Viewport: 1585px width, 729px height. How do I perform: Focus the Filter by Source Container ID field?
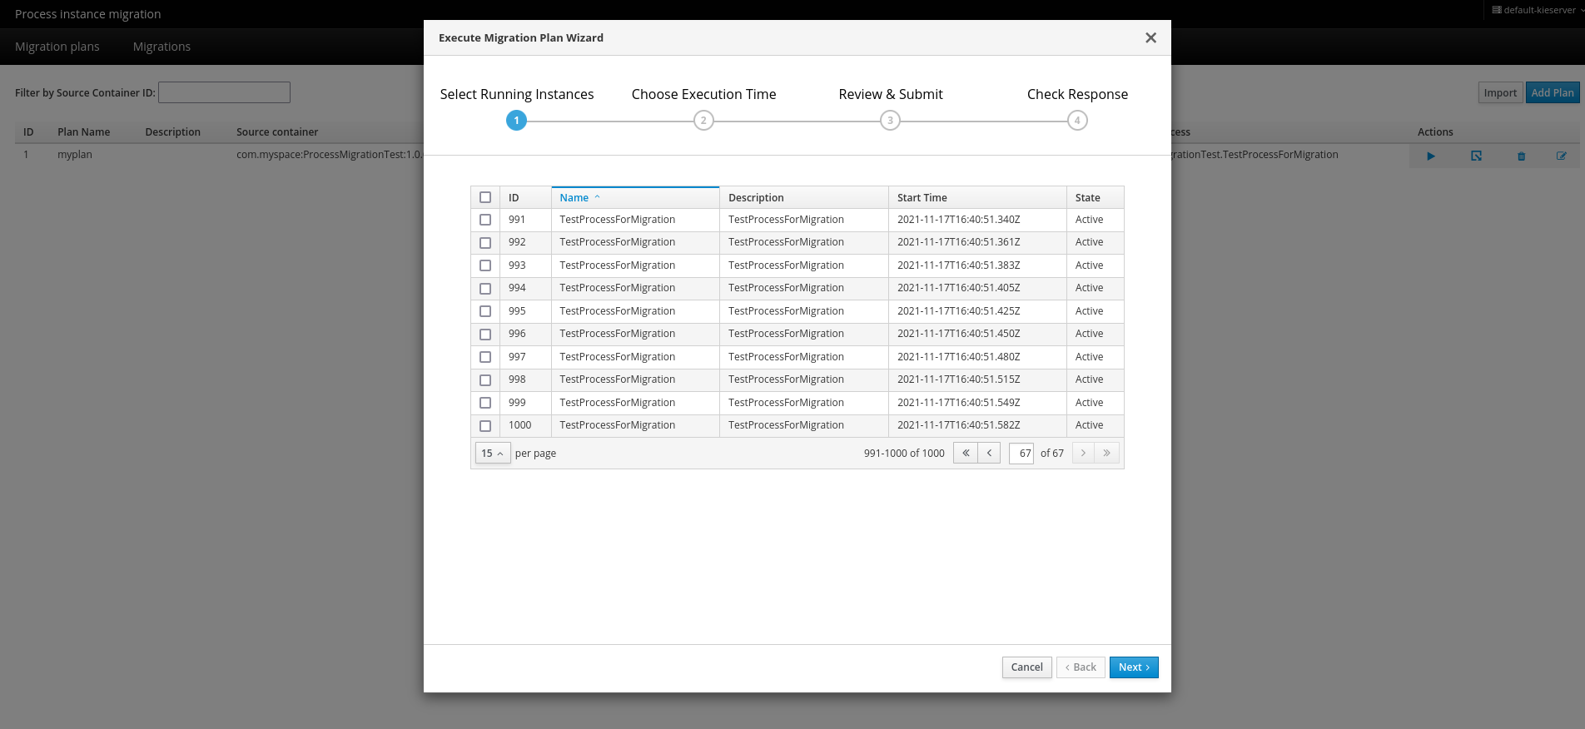coord(224,92)
